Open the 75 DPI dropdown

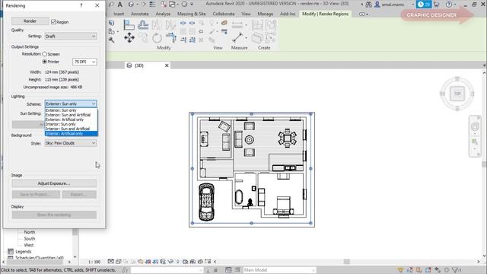(x=84, y=62)
